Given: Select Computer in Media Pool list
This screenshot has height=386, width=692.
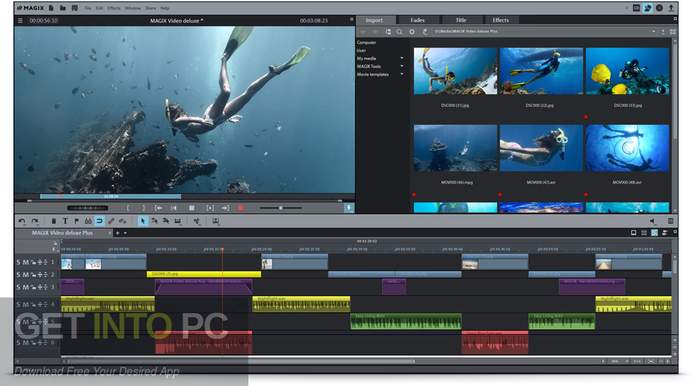Looking at the screenshot, I should 367,42.
